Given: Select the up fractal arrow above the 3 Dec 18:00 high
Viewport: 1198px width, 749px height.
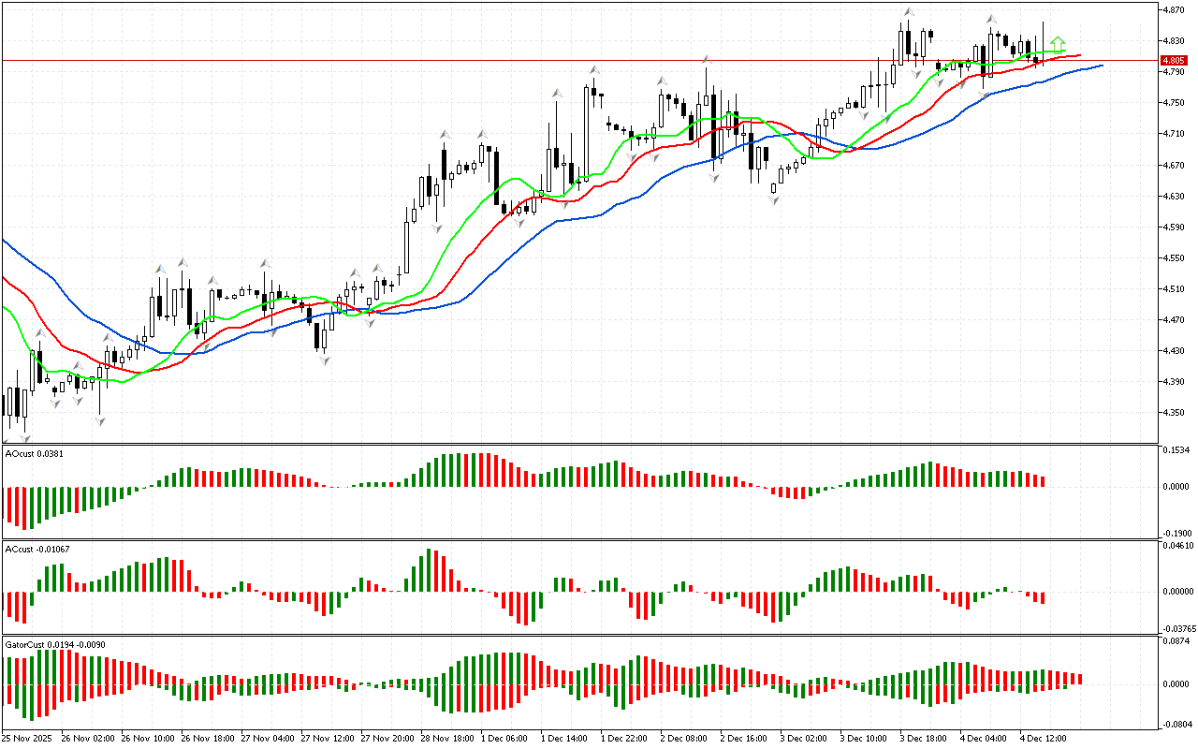Looking at the screenshot, I should point(908,12).
